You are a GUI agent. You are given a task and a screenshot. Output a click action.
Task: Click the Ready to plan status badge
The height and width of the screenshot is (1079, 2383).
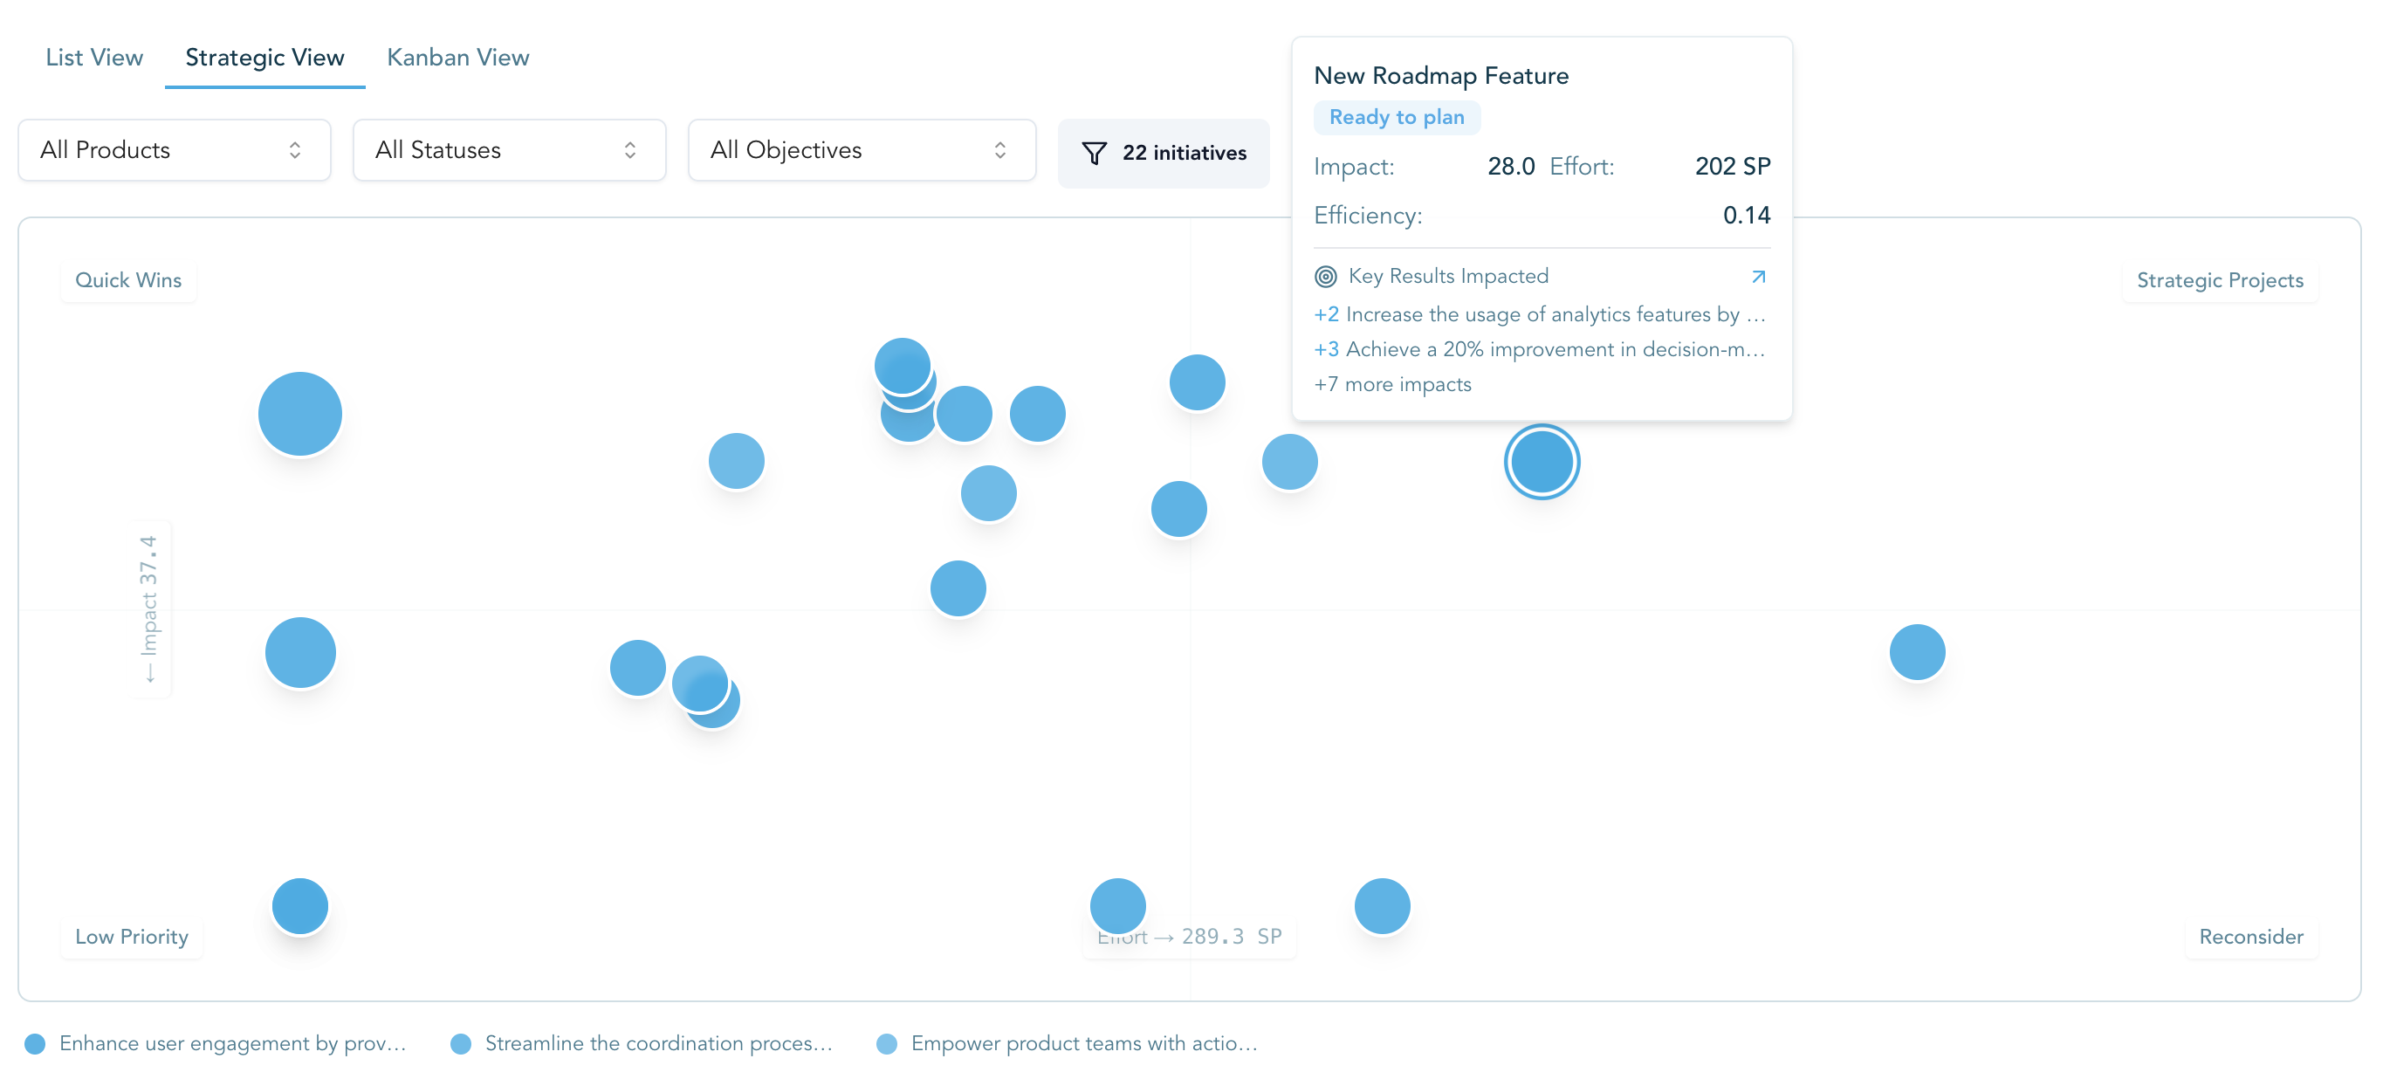point(1396,118)
